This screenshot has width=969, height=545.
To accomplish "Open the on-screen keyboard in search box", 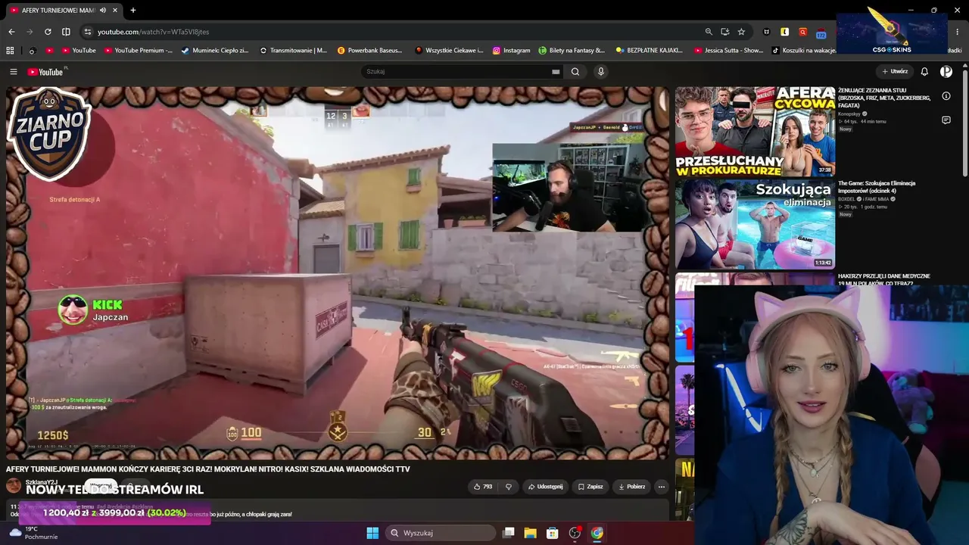I will 556,72.
